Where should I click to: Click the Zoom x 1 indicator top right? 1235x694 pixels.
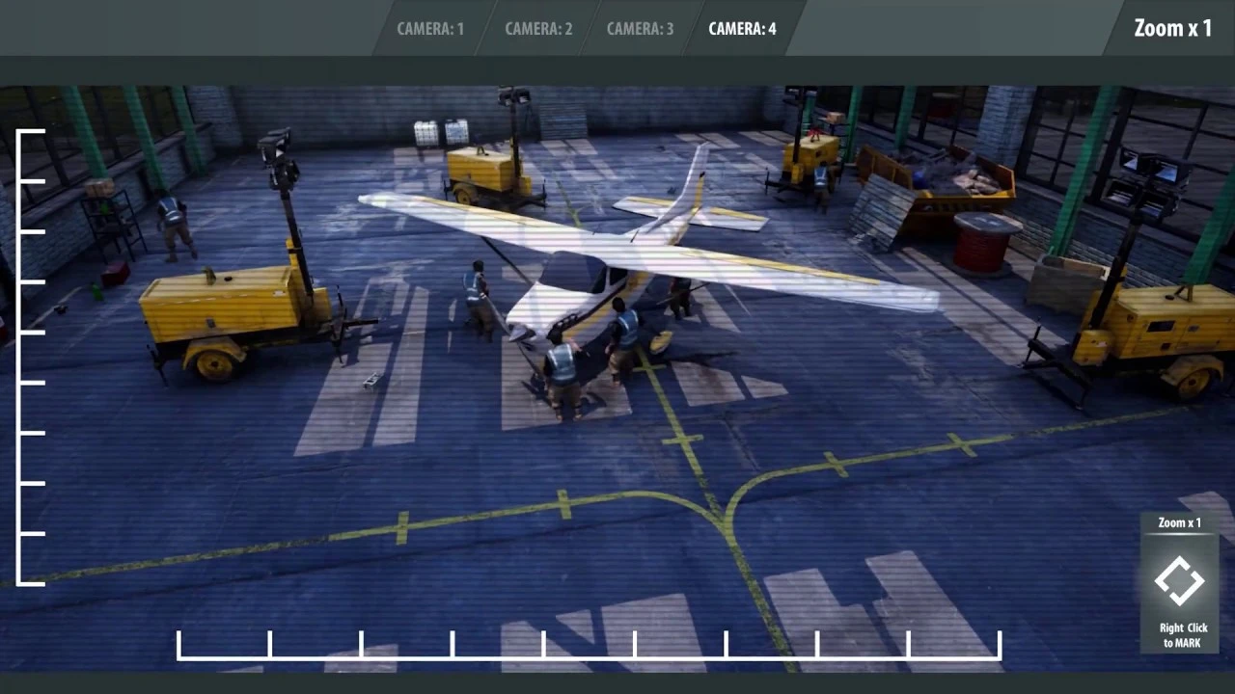pos(1173,28)
